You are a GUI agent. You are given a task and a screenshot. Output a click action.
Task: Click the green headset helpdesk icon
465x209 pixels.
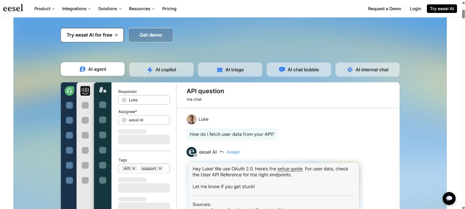69,91
